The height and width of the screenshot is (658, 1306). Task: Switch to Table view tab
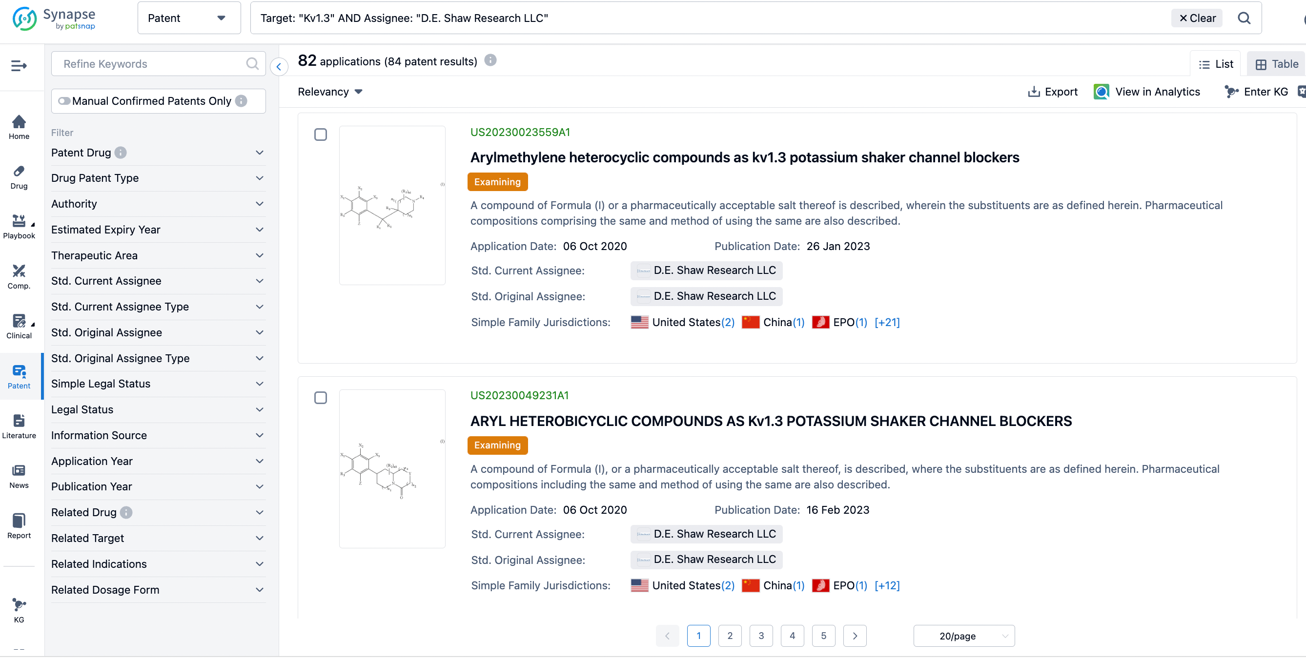1276,64
